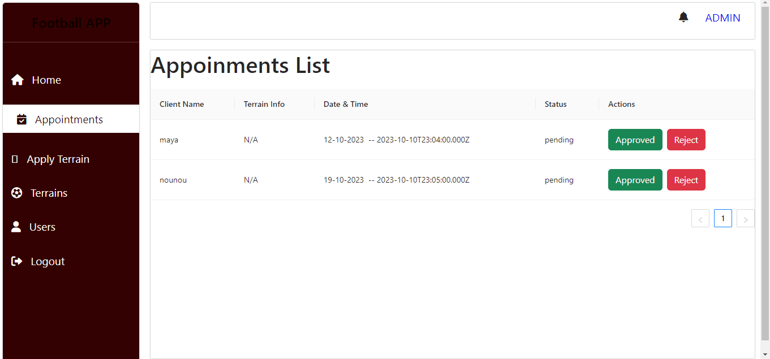Image resolution: width=770 pixels, height=359 pixels.
Task: Click the Logout arrow icon
Action: click(17, 261)
